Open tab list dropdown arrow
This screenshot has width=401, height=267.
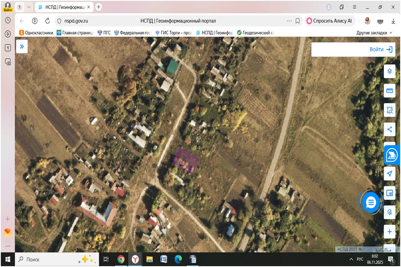coord(29,7)
